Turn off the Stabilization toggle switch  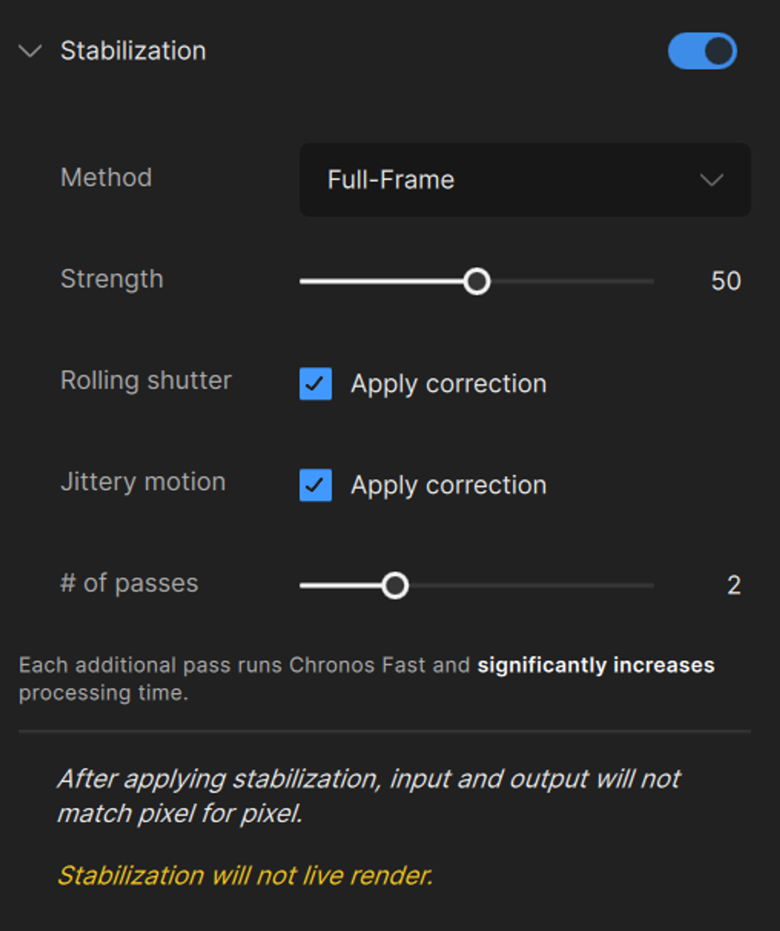tap(702, 51)
